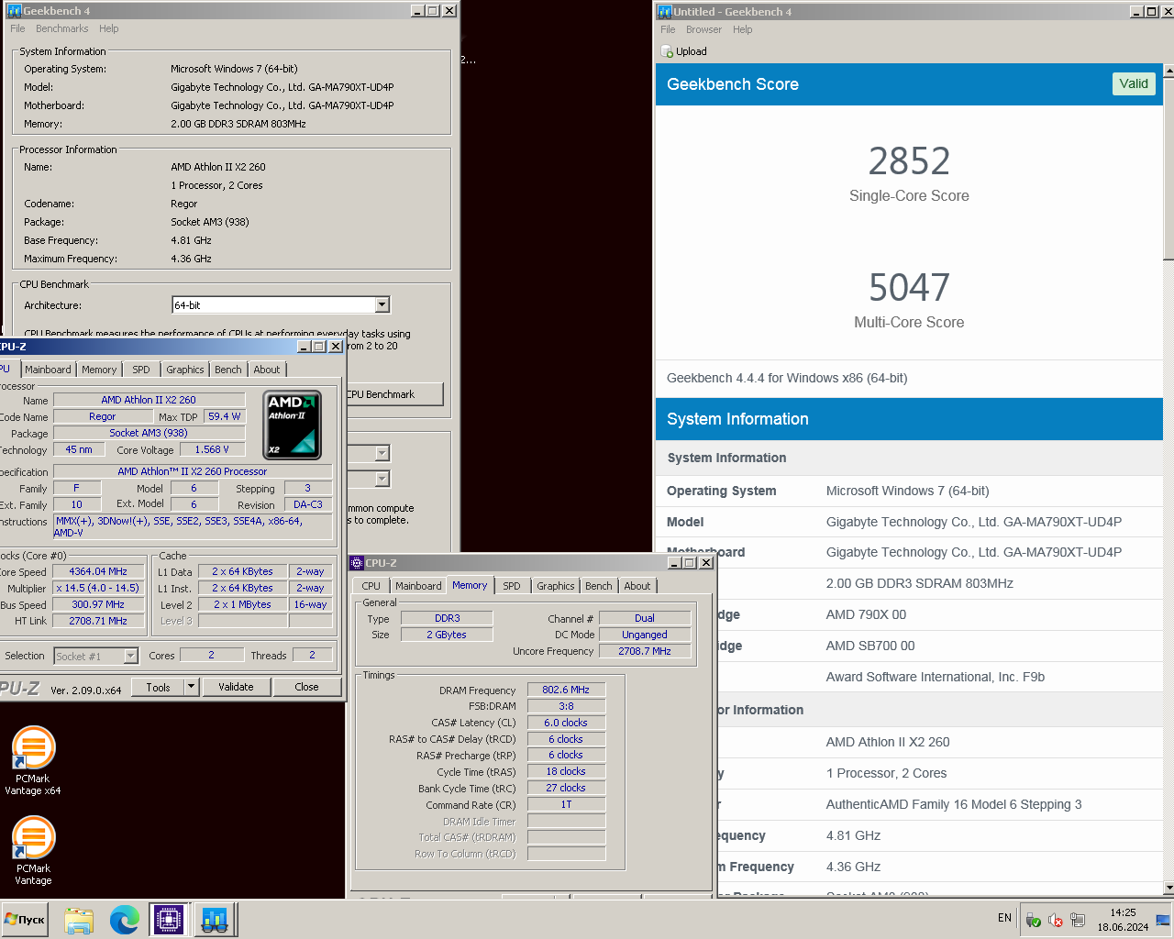Click the multi-core score 5047
This screenshot has height=939, width=1174.
pos(909,288)
